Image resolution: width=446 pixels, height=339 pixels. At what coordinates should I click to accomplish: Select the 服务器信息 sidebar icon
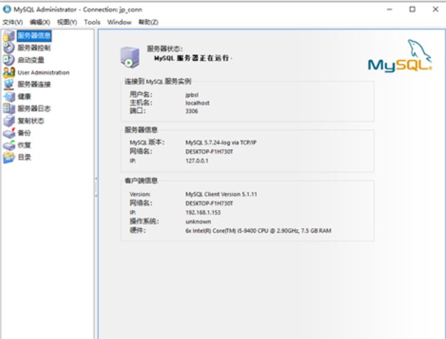tap(9, 36)
